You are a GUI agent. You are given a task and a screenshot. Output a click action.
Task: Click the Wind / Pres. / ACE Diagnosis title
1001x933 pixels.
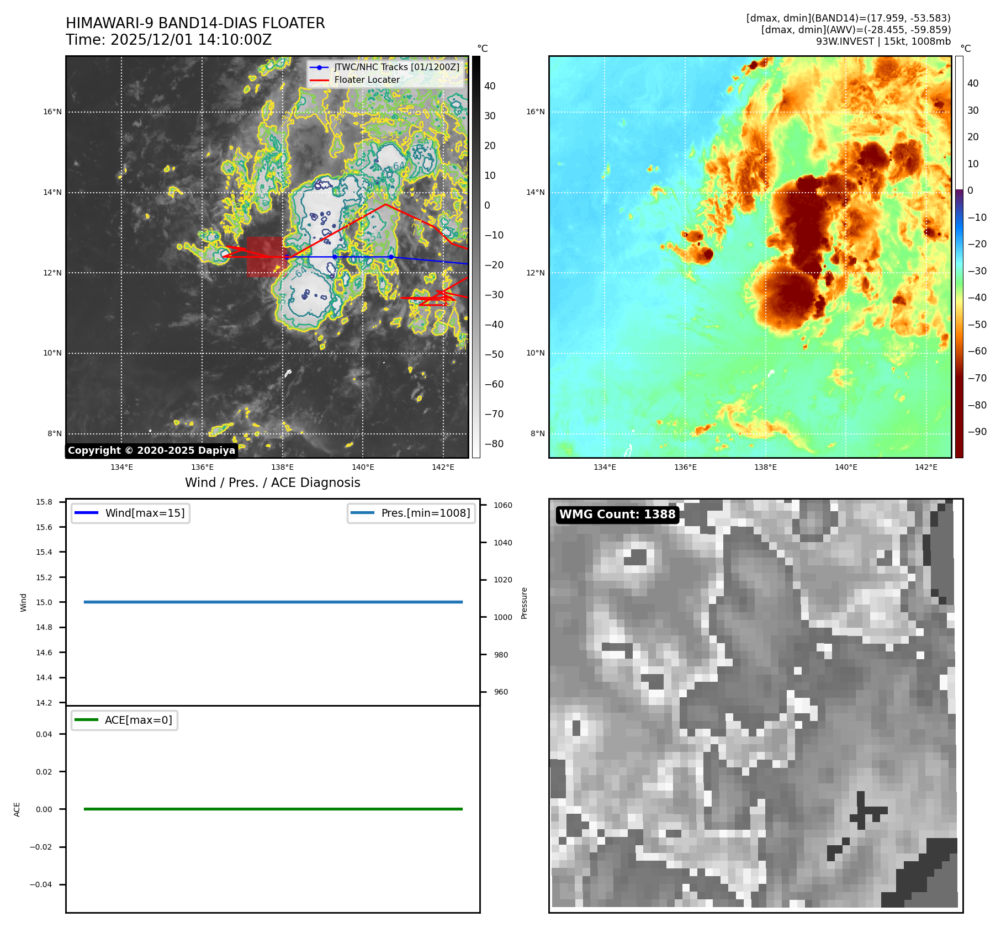272,483
